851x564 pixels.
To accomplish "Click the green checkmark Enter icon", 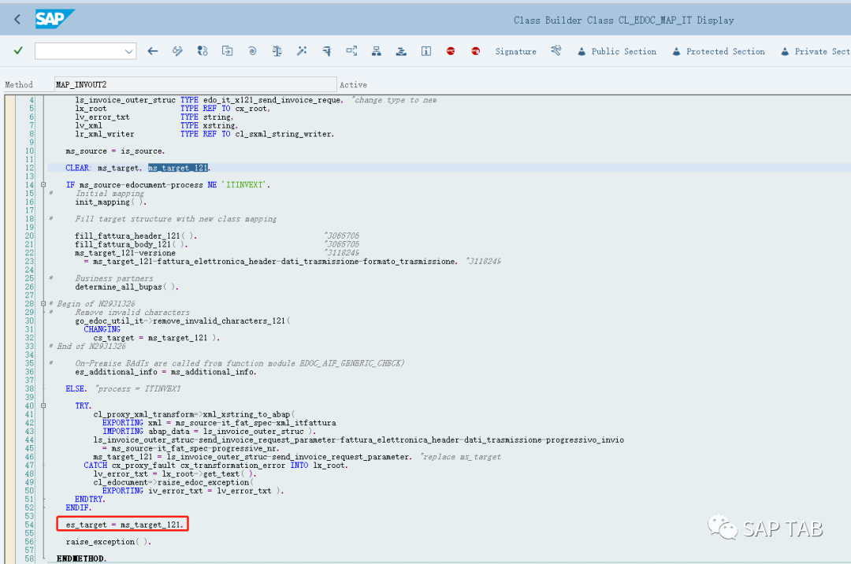I will click(18, 50).
